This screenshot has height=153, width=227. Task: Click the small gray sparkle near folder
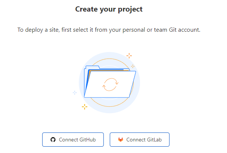click(x=133, y=66)
